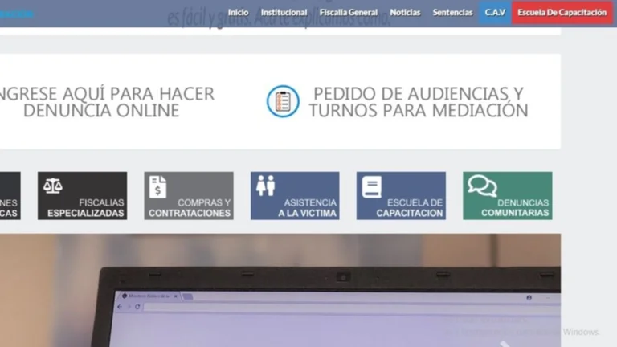Viewport: 617px width, 347px height.
Task: Click the invoice icon on Compras y Contrataciones
Action: point(157,186)
